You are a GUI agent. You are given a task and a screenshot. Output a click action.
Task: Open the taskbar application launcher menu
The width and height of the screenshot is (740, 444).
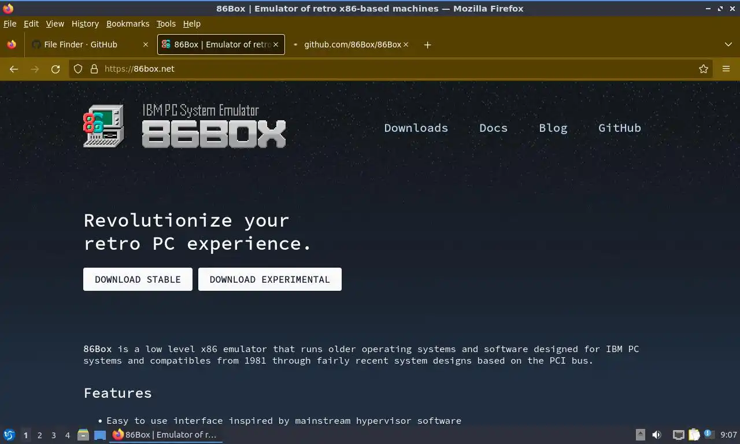point(9,435)
